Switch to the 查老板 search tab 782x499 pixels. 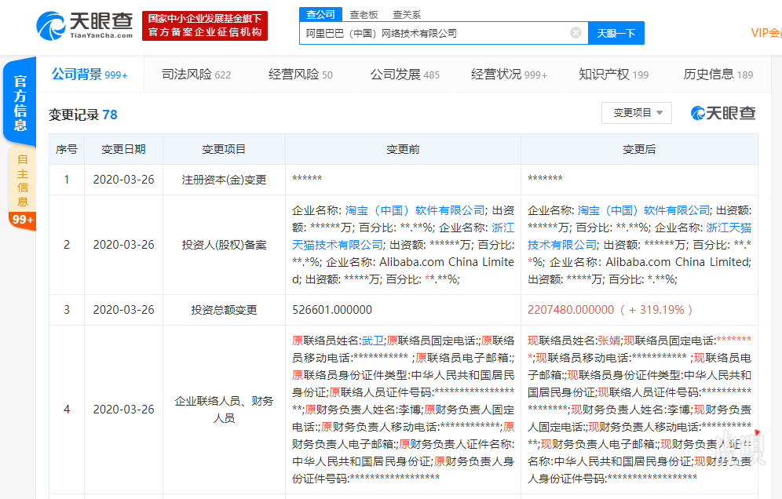coord(364,14)
